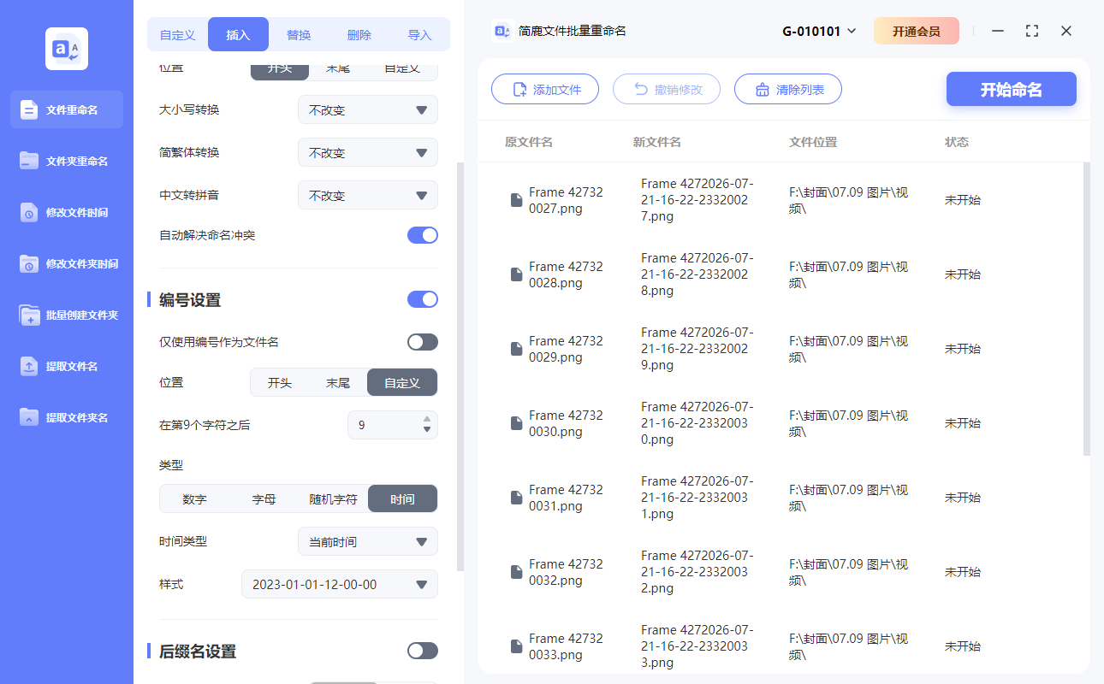Image resolution: width=1104 pixels, height=684 pixels.
Task: Click character position number field
Action: 393,424
